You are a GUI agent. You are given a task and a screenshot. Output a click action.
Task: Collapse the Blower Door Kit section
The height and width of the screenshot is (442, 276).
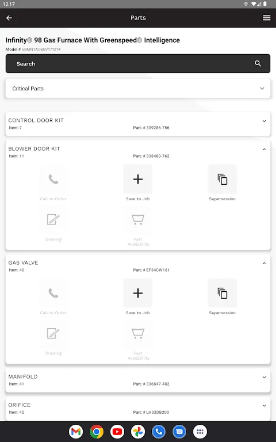pos(264,150)
